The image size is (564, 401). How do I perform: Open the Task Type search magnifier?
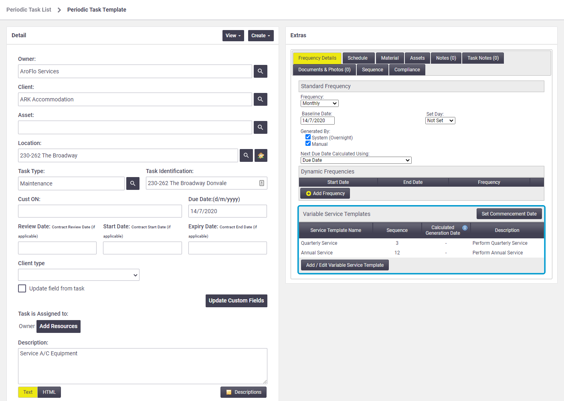[133, 183]
